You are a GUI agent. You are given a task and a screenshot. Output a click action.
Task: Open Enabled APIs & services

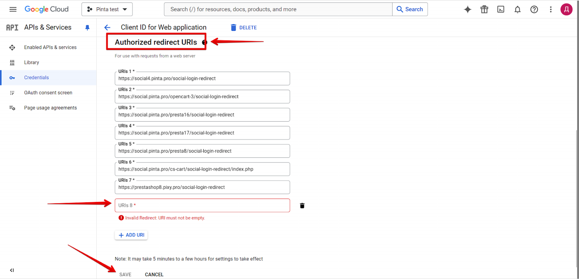pyautogui.click(x=50, y=47)
